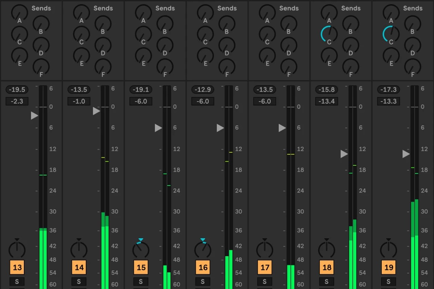
Task: Click Send E knob on track 15
Action: click(144, 55)
